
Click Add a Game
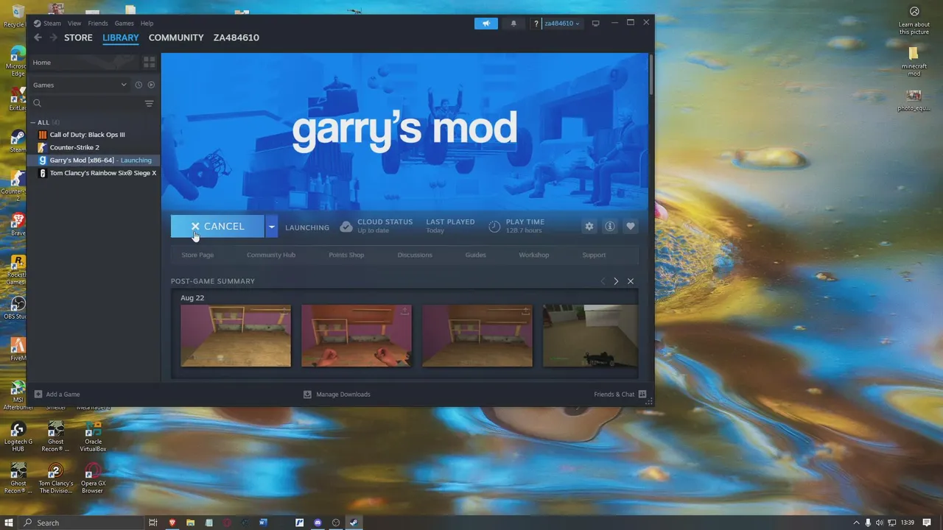(57, 395)
